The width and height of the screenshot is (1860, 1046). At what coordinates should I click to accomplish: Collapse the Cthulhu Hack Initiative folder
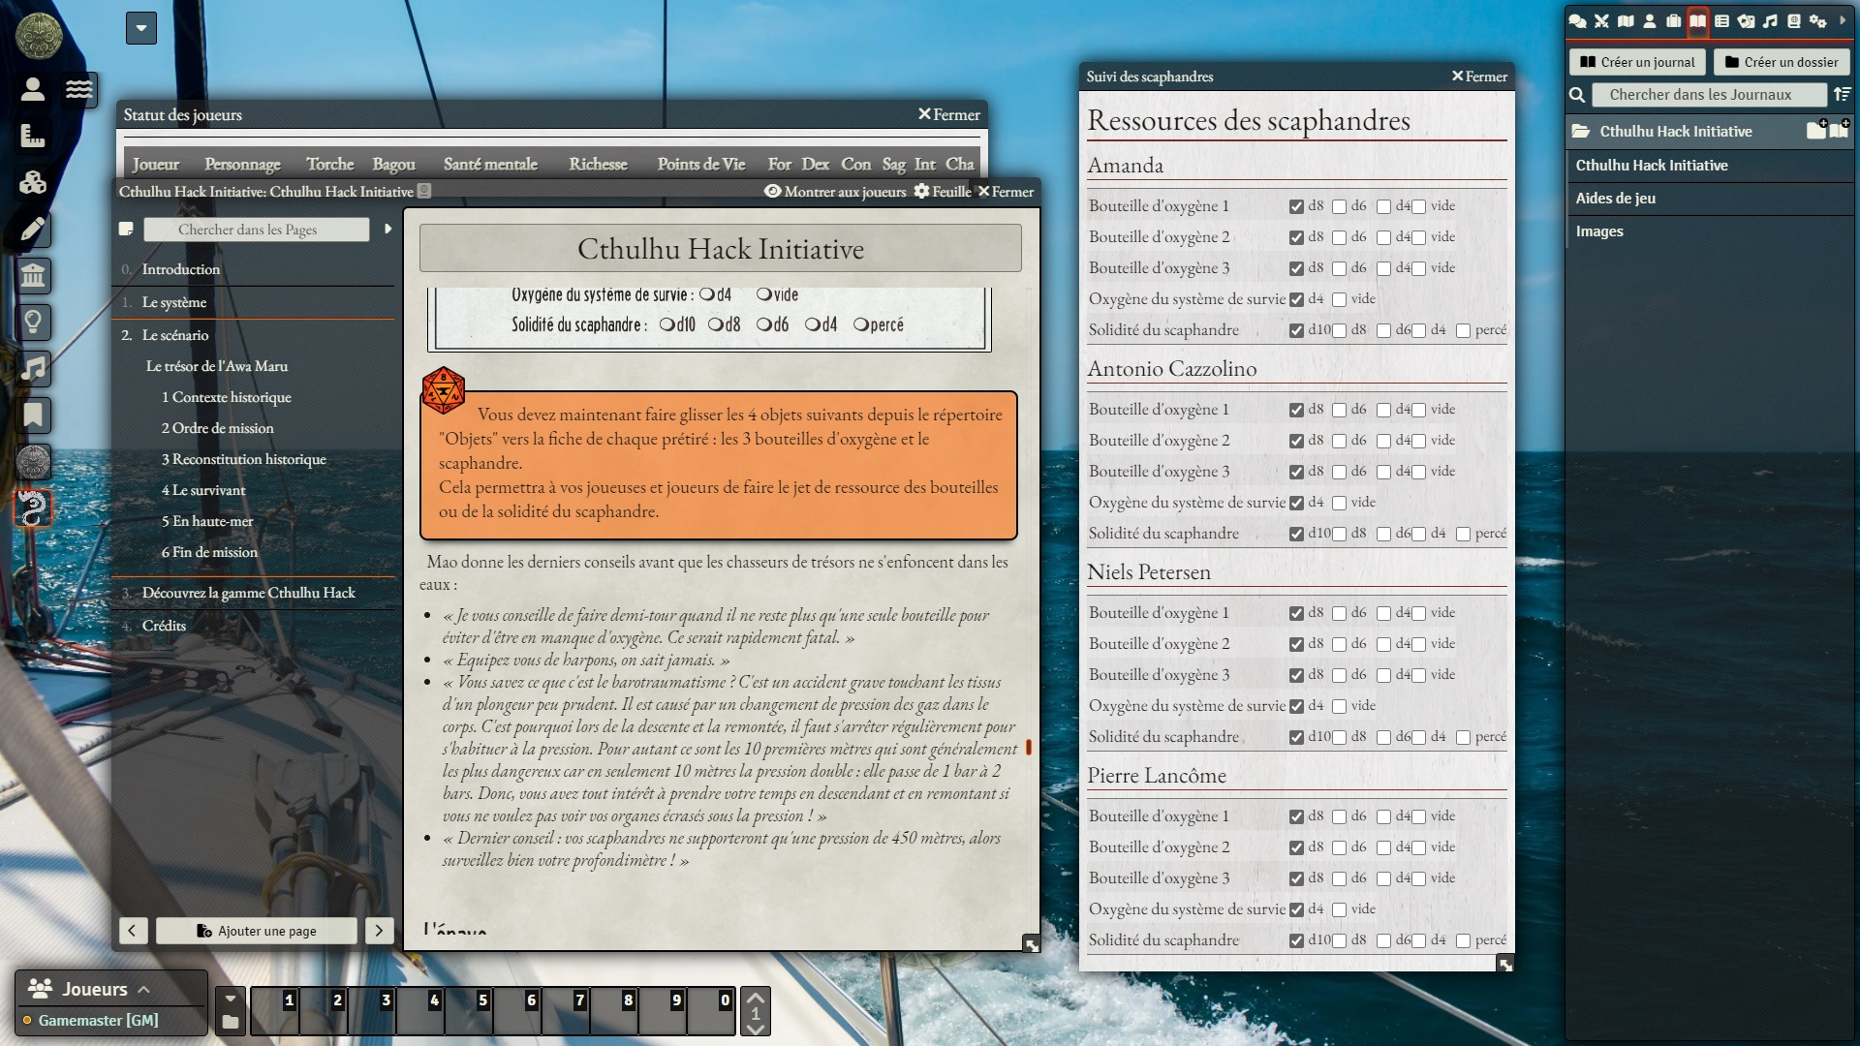(1676, 131)
